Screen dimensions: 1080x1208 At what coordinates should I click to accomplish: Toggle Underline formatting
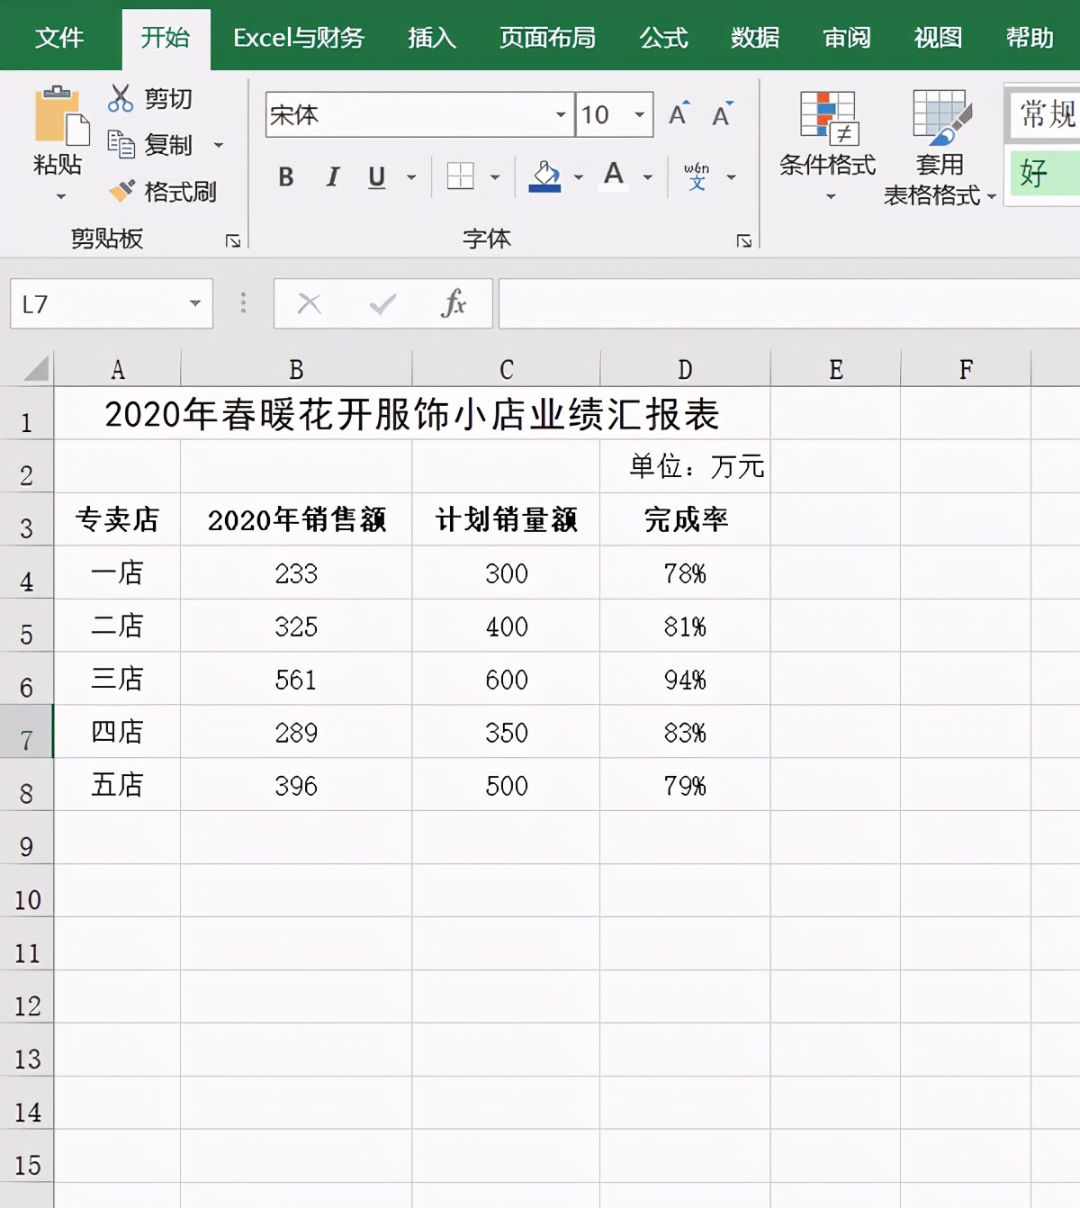(376, 177)
